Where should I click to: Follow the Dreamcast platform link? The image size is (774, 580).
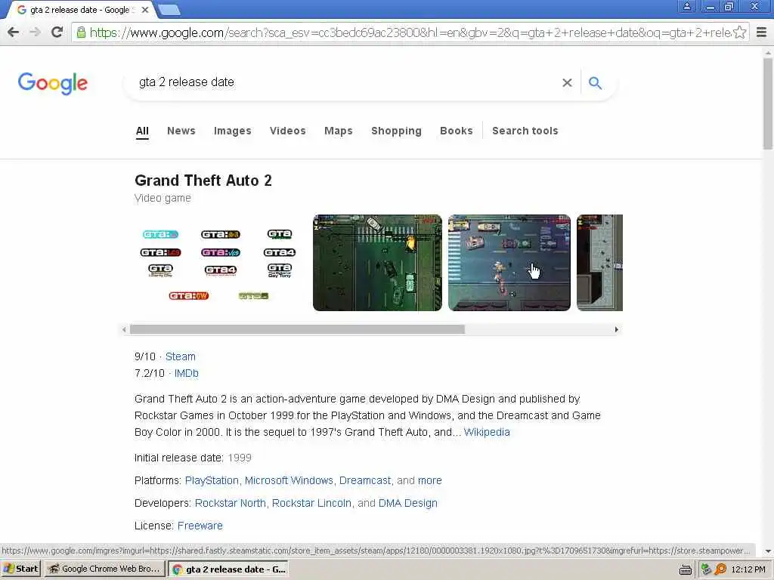[365, 480]
